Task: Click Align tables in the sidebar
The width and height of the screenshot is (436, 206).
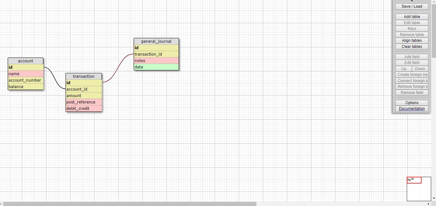Action: pyautogui.click(x=412, y=40)
